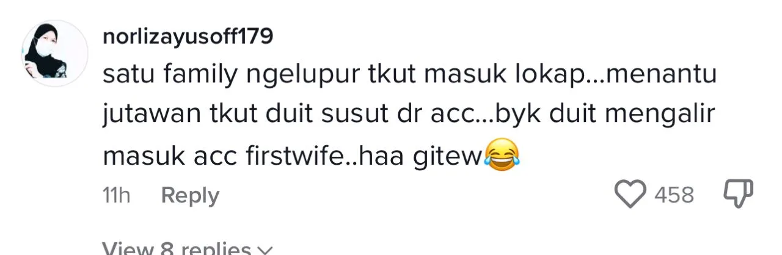This screenshot has width=782, height=255.
Task: Click the chevron beside View 8 replies
Action: tap(265, 250)
